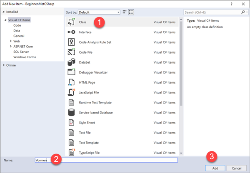Open the Sort by Default dropdown
Image resolution: width=250 pixels, height=173 pixels.
pos(99,12)
